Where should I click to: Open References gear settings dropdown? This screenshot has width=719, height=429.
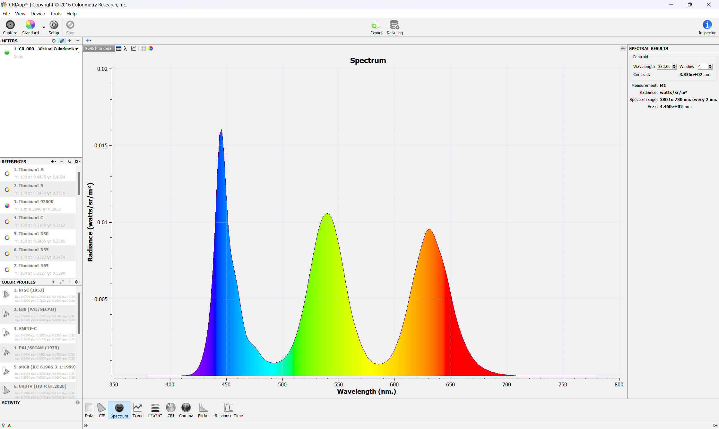pyautogui.click(x=77, y=161)
